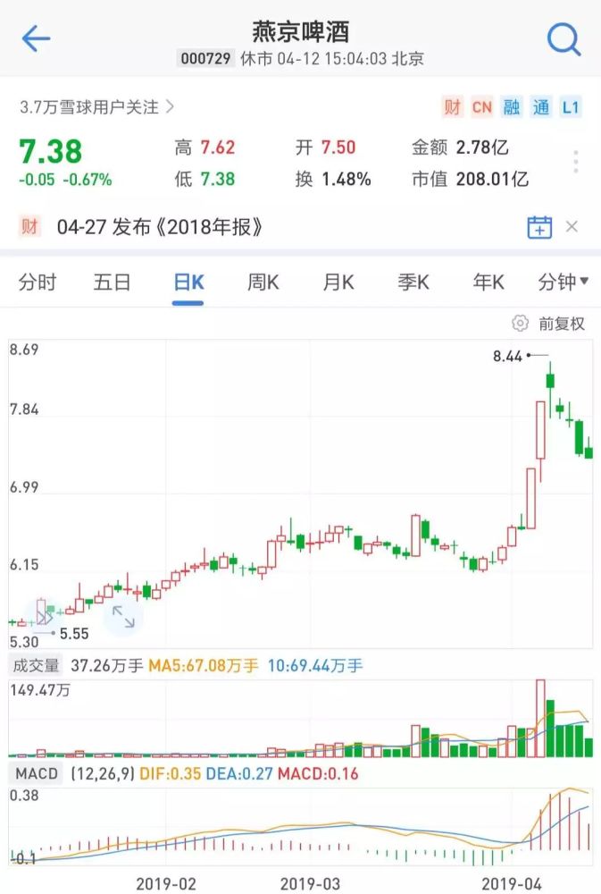Switch to 年K chart tab
Screen dimensions: 601x894
[488, 283]
